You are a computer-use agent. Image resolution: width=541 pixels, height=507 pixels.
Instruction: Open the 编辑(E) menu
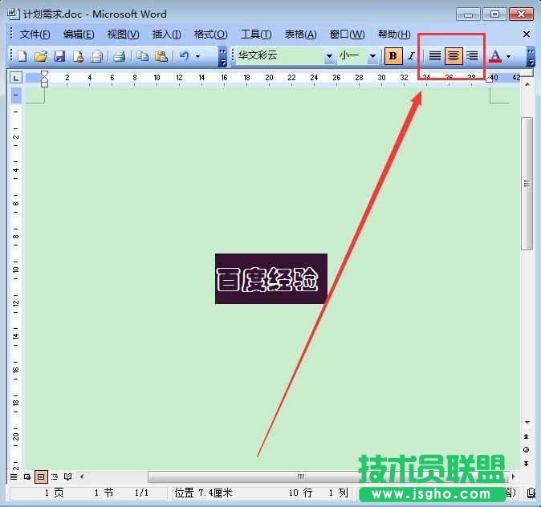coord(79,34)
